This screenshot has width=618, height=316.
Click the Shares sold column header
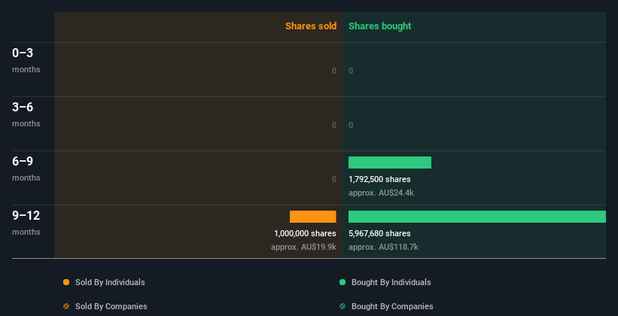311,26
